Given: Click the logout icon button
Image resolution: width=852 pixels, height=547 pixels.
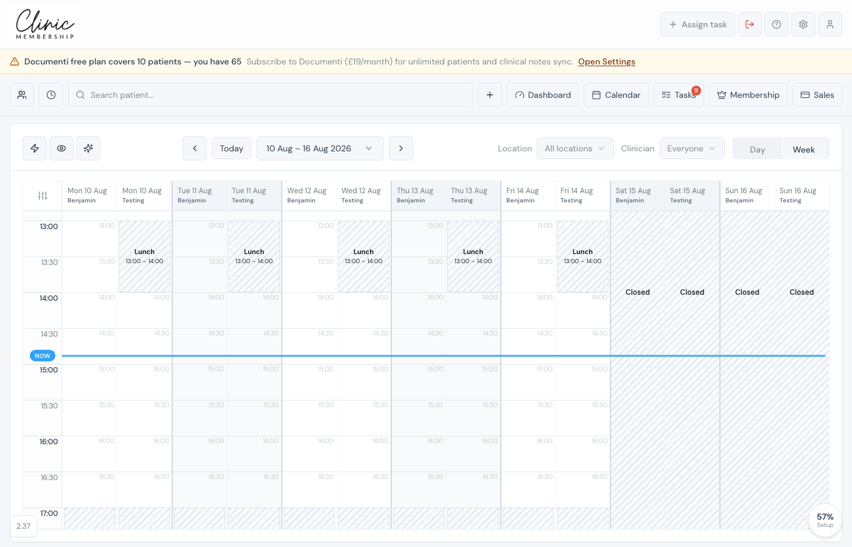Looking at the screenshot, I should (750, 24).
